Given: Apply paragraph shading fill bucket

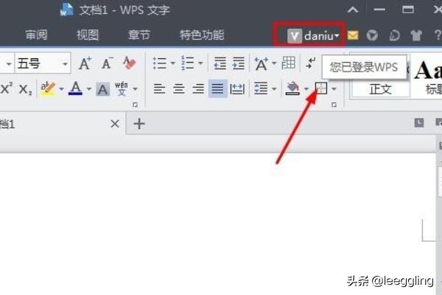Looking at the screenshot, I should coord(293,88).
